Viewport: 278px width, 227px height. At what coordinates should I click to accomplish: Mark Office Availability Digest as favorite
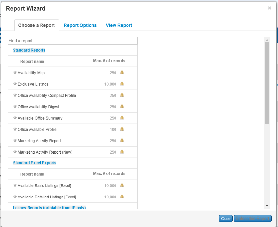pyautogui.click(x=15, y=106)
